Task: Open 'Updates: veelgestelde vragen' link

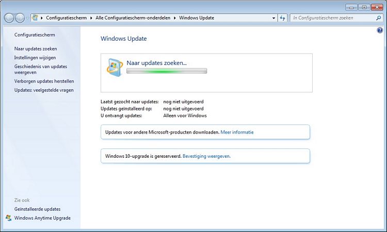Action: pyautogui.click(x=44, y=90)
